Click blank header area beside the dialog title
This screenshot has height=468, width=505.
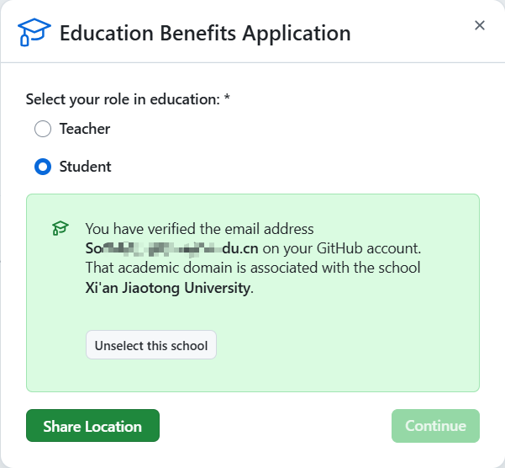click(412, 34)
